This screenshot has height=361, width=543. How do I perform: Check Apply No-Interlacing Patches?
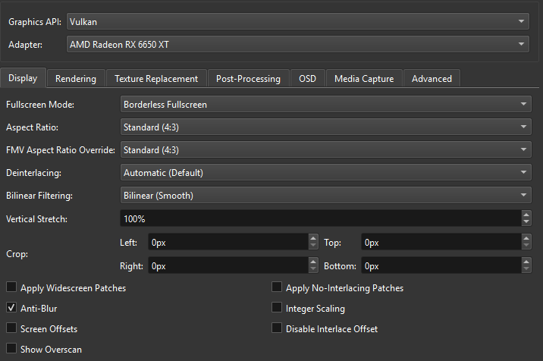pyautogui.click(x=277, y=288)
